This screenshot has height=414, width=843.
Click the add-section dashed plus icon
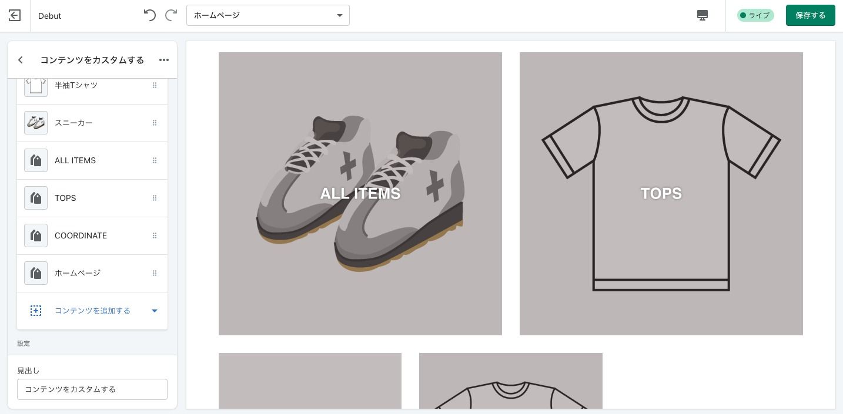(36, 311)
